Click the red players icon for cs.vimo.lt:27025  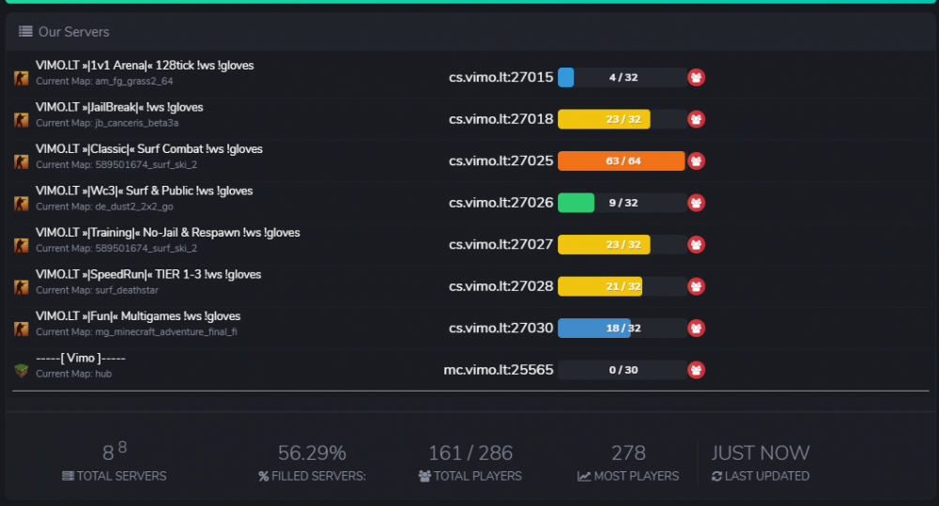696,161
